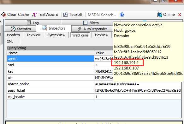Select the Inspectors tab
184x124 pixels.
(54, 28)
